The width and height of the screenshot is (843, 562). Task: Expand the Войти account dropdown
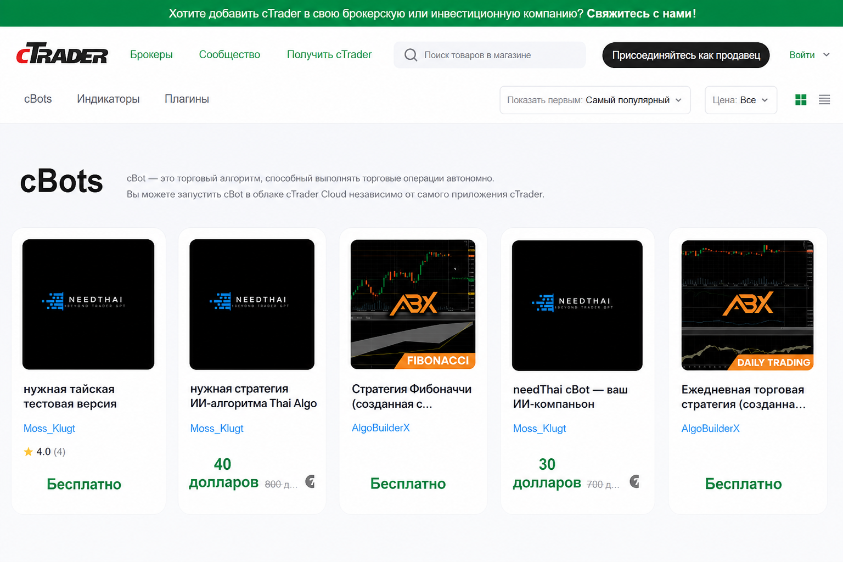click(810, 55)
